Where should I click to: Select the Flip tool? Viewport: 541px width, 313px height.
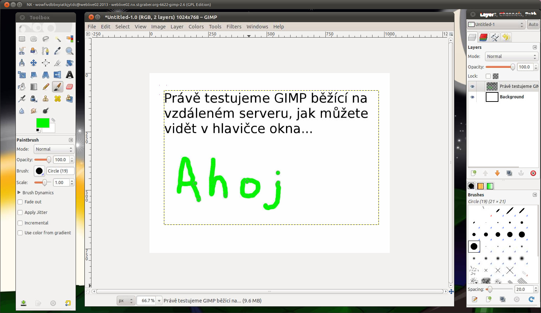click(x=58, y=75)
